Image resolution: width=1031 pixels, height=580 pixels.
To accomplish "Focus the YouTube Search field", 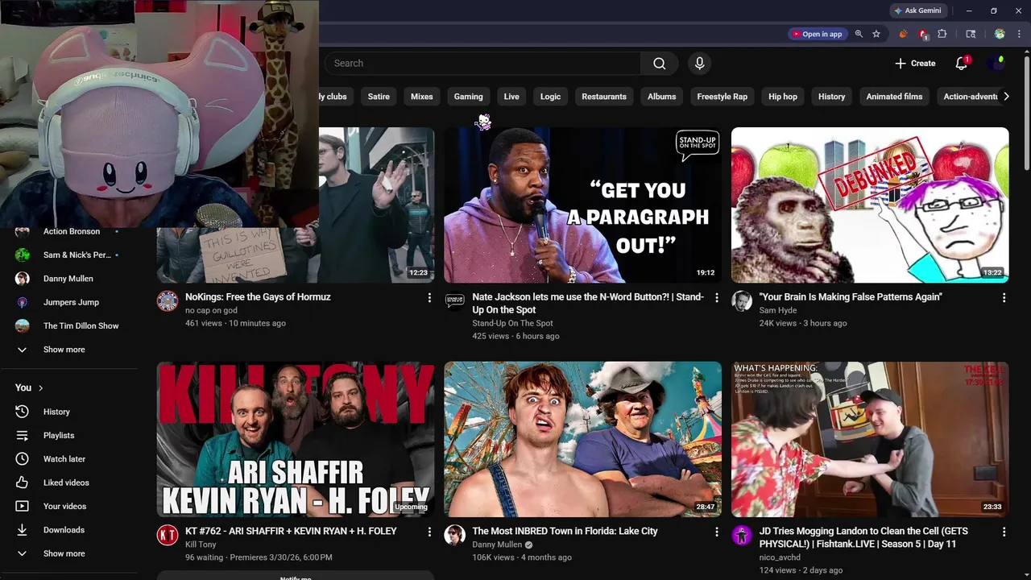I will pos(483,64).
